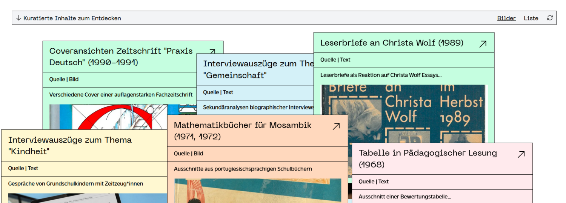Open arrow icon on Mathematikbücher für Mosambik card

tap(336, 126)
